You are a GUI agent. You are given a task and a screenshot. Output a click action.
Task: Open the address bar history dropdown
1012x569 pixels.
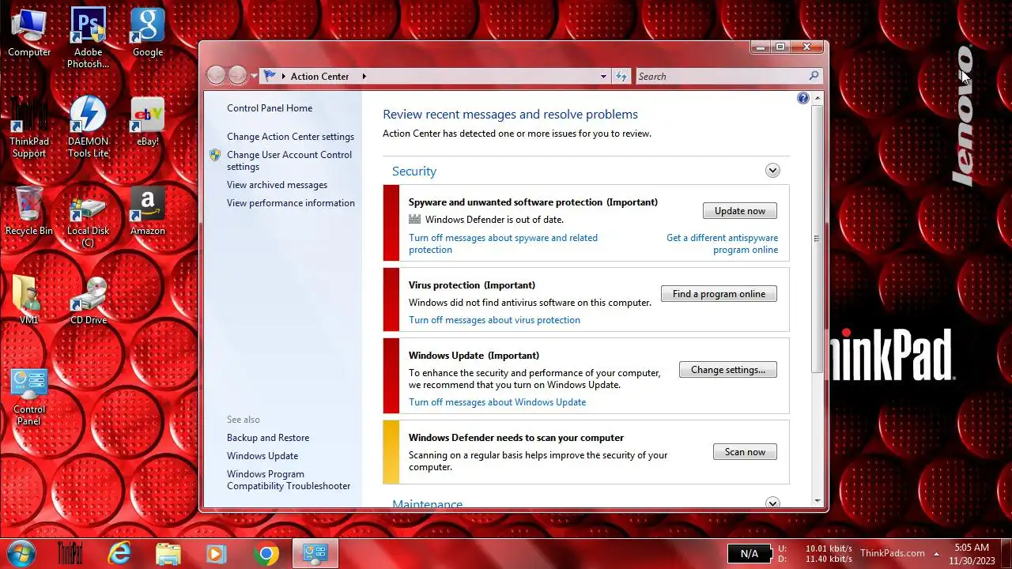tap(603, 76)
